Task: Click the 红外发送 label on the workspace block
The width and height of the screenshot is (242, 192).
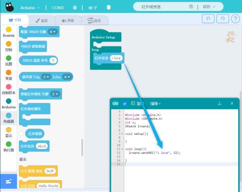Action: [101, 58]
